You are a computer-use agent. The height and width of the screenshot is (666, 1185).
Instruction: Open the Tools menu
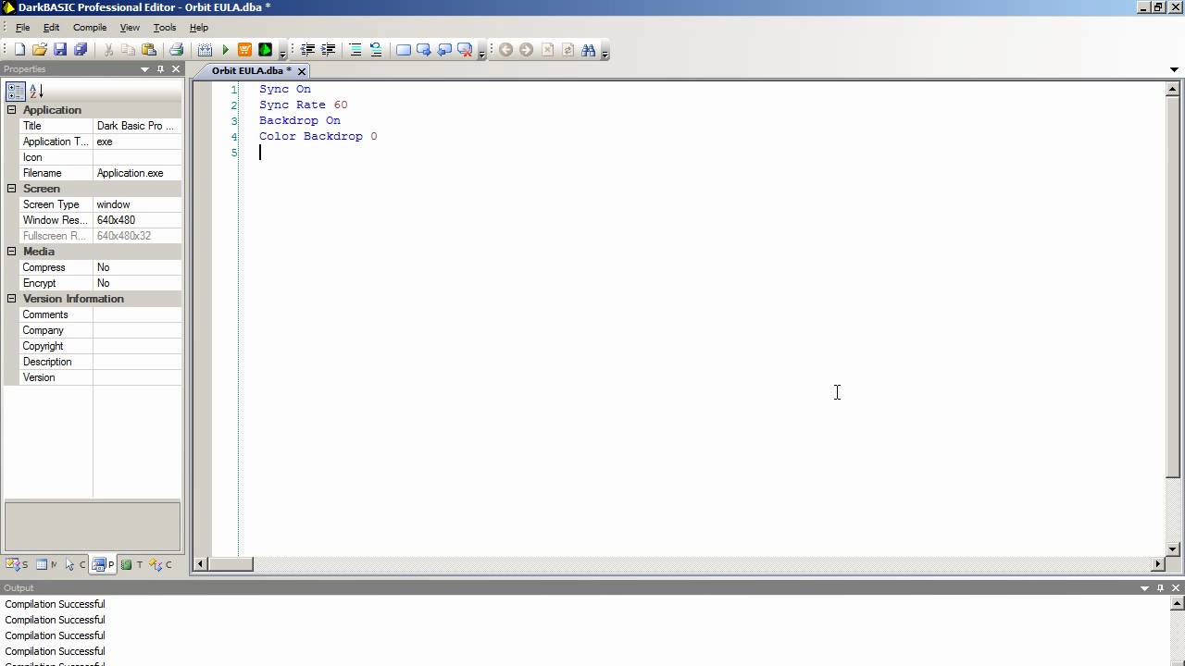tap(165, 28)
